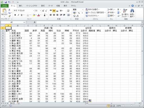
Task: Open the 標準 number format dropdown
Action: pyautogui.click(x=83, y=10)
